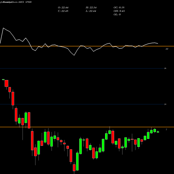The image size is (174, 174).
Task: Click the open price "O: 22.44"
Action: pyautogui.click(x=63, y=8)
